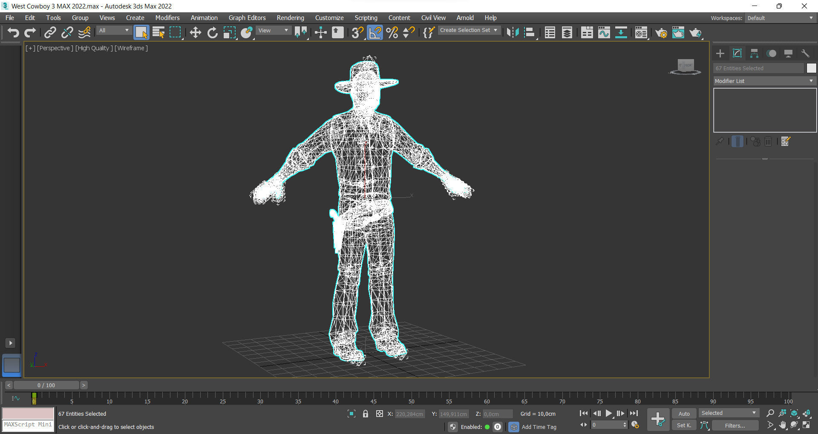818x434 pixels.
Task: Click the object color swatch
Action: 811,68
